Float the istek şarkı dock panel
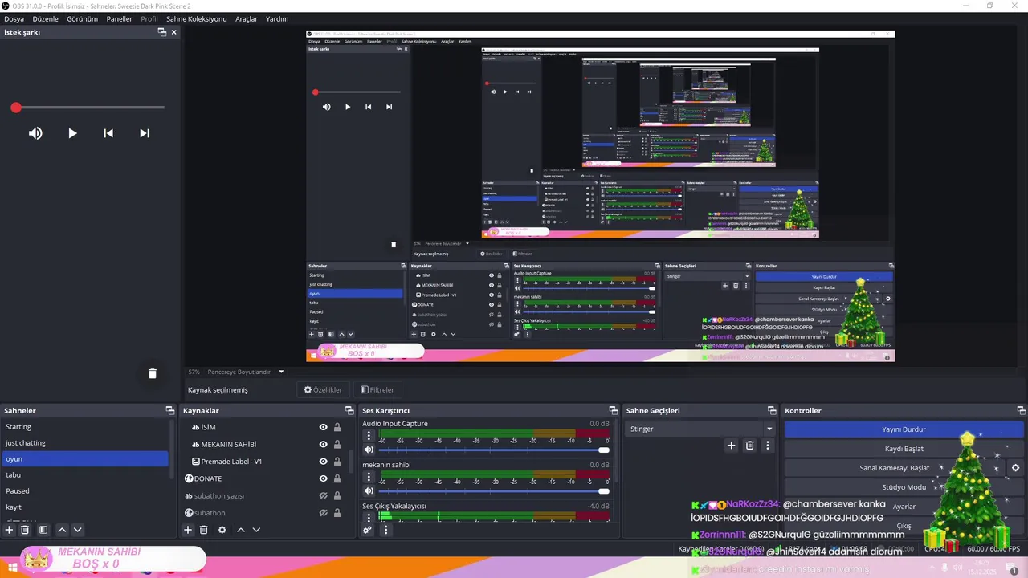The image size is (1028, 578). 161,32
